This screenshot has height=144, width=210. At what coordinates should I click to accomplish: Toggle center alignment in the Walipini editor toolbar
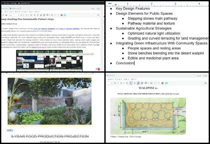[x=131, y=83]
